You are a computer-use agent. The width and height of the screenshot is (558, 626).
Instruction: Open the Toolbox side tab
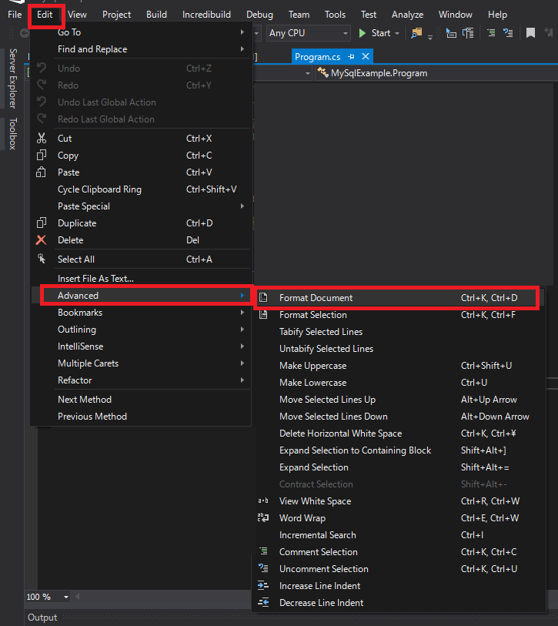13,133
